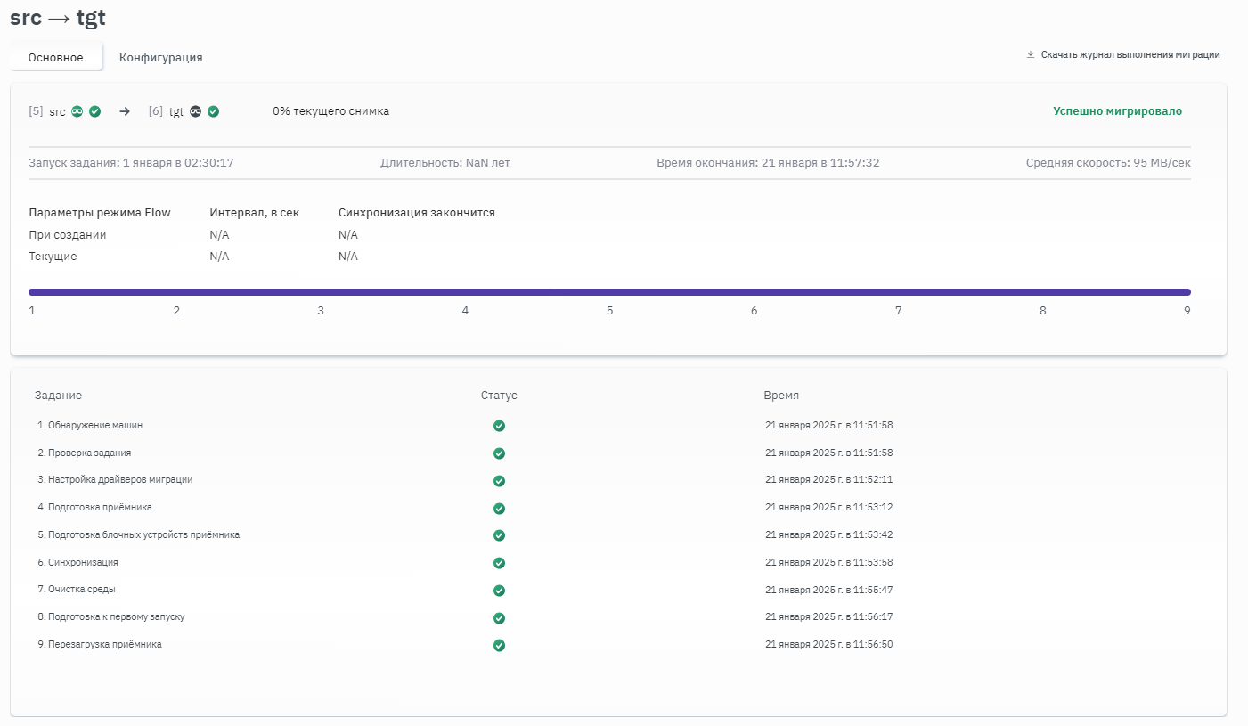Click status checkmark for Перезагрузка приёмника
Image resolution: width=1248 pixels, height=726 pixels.
pos(499,645)
